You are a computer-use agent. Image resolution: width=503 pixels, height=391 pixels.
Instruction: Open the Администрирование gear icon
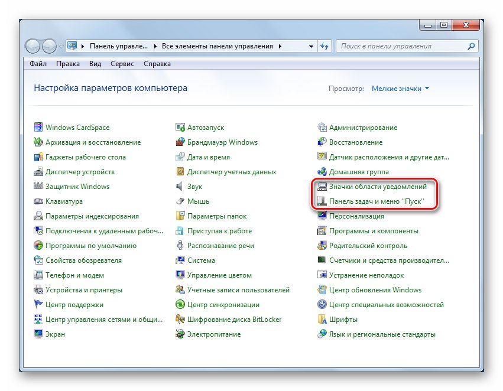coord(322,127)
